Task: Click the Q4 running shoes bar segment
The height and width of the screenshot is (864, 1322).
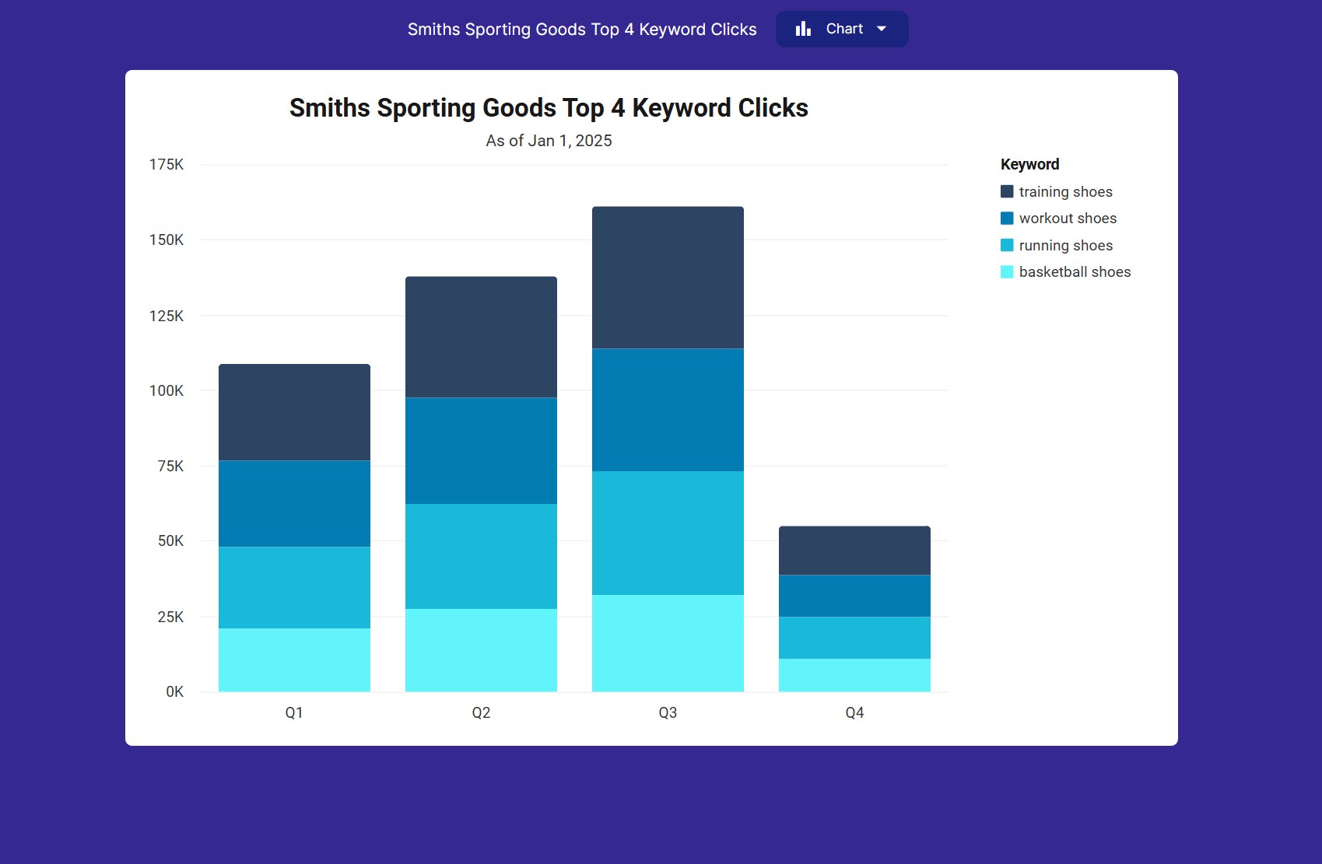Action: pyautogui.click(x=854, y=638)
